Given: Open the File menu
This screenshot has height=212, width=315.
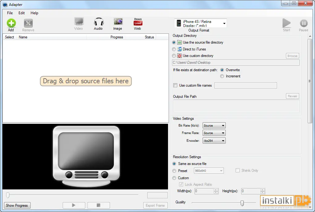Looking at the screenshot, I should coord(10,13).
